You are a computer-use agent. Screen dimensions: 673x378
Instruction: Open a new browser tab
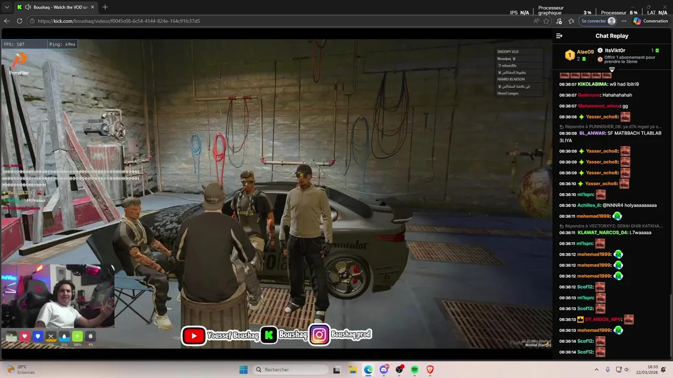[105, 7]
